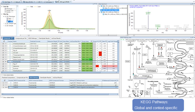195x112 pixels.
Task: Click the pin icon for KEGG pathway row 3
Action: (6, 87)
